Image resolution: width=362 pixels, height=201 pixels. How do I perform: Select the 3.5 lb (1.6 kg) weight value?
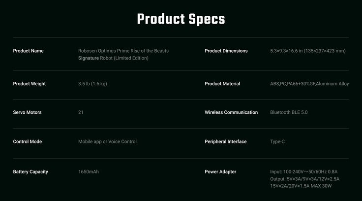(x=92, y=84)
